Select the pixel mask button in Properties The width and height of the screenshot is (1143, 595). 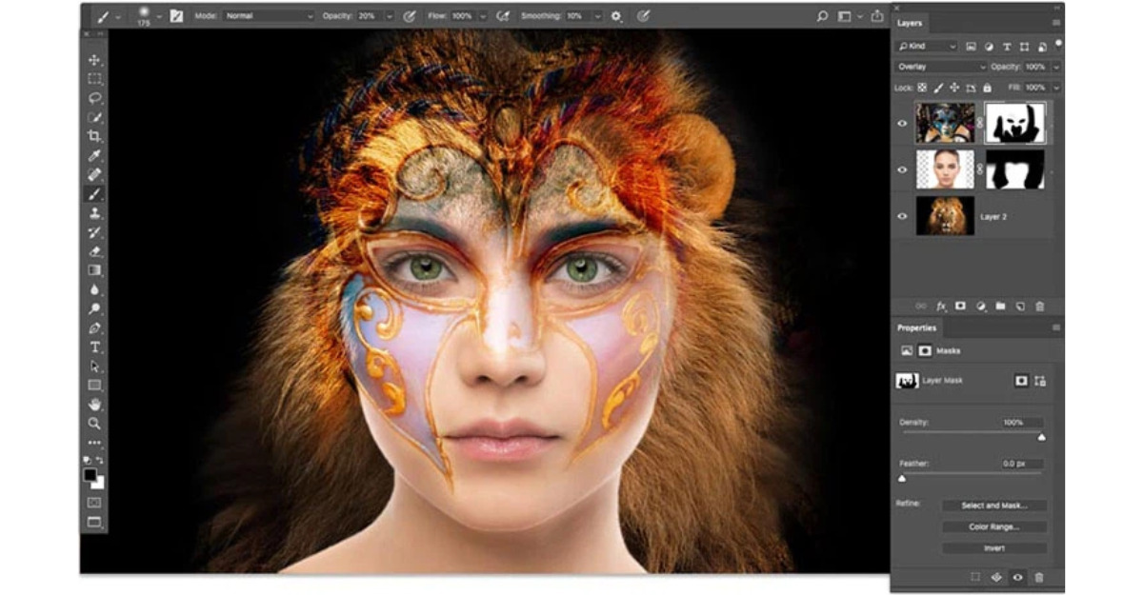click(x=1021, y=380)
